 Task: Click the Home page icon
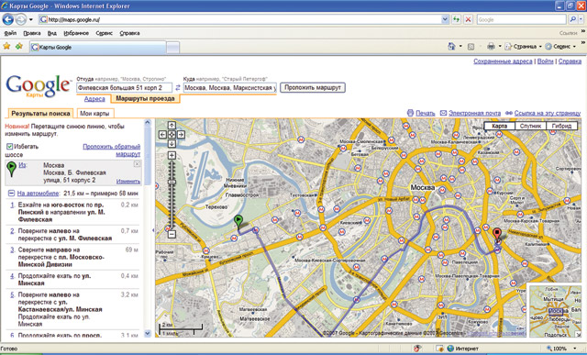click(451, 46)
